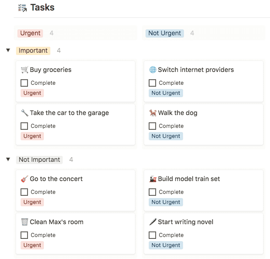Select the Urgent column header tag
The width and height of the screenshot is (270, 259).
click(x=30, y=33)
